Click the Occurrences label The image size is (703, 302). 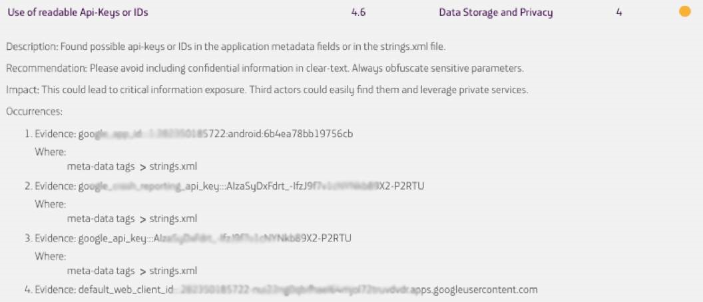[x=34, y=111]
